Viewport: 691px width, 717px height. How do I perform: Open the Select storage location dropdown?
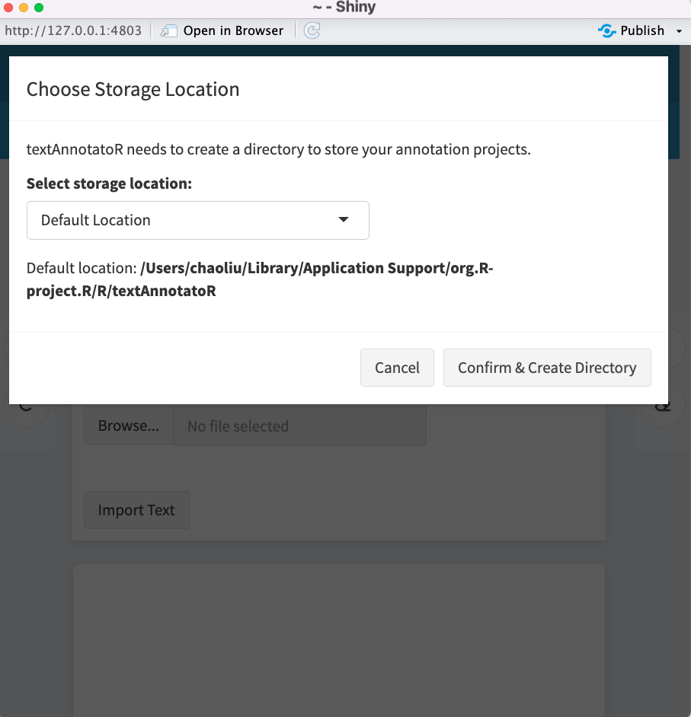click(197, 221)
